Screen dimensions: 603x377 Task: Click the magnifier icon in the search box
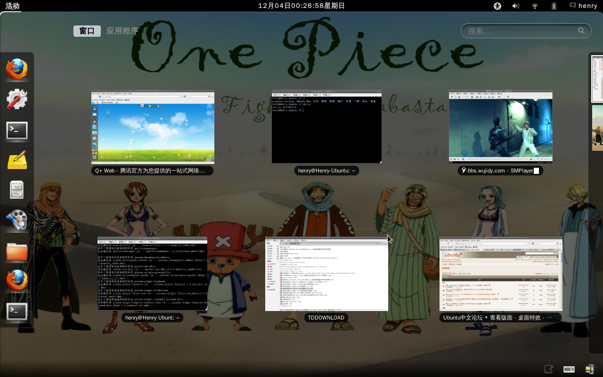pos(581,31)
